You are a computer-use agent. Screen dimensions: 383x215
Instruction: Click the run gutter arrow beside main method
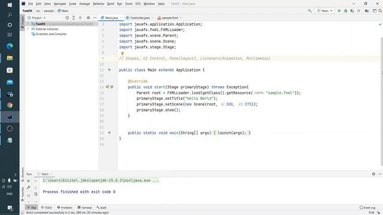tap(110, 133)
